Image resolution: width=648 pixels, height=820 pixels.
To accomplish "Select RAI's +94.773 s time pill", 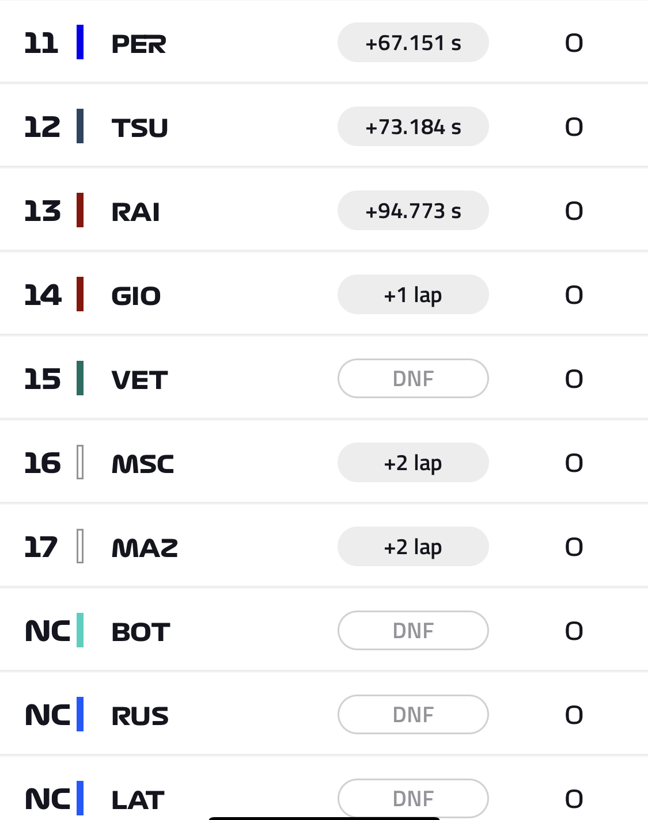I will click(413, 211).
